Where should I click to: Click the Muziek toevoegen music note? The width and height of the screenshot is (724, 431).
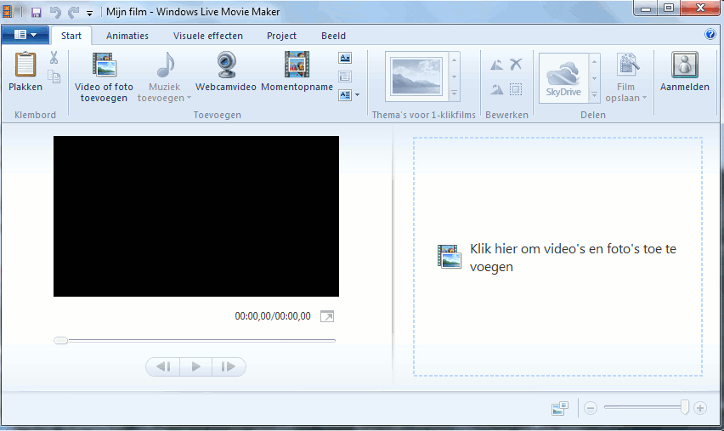166,65
